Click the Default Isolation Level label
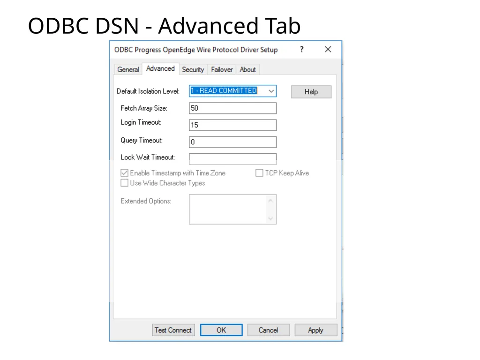The width and height of the screenshot is (480, 360). click(148, 91)
